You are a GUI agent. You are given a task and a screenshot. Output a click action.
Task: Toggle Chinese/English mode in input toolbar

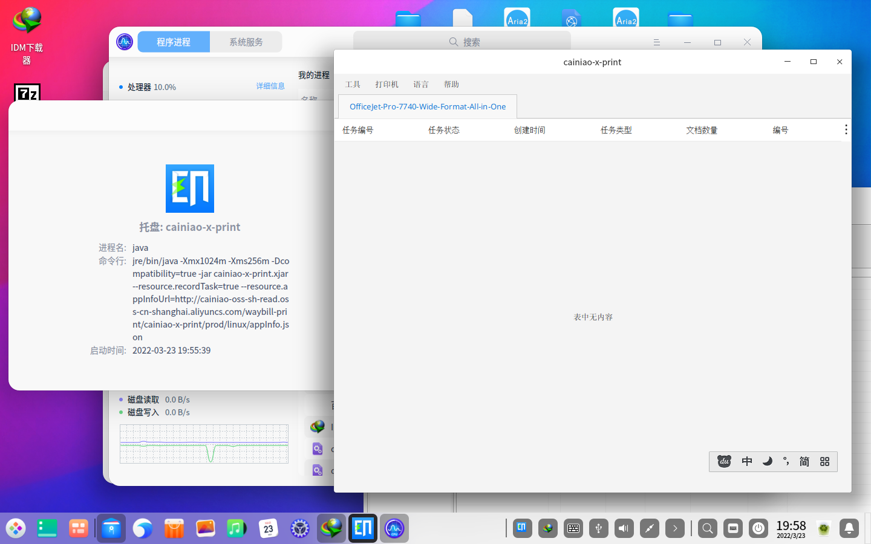(747, 462)
